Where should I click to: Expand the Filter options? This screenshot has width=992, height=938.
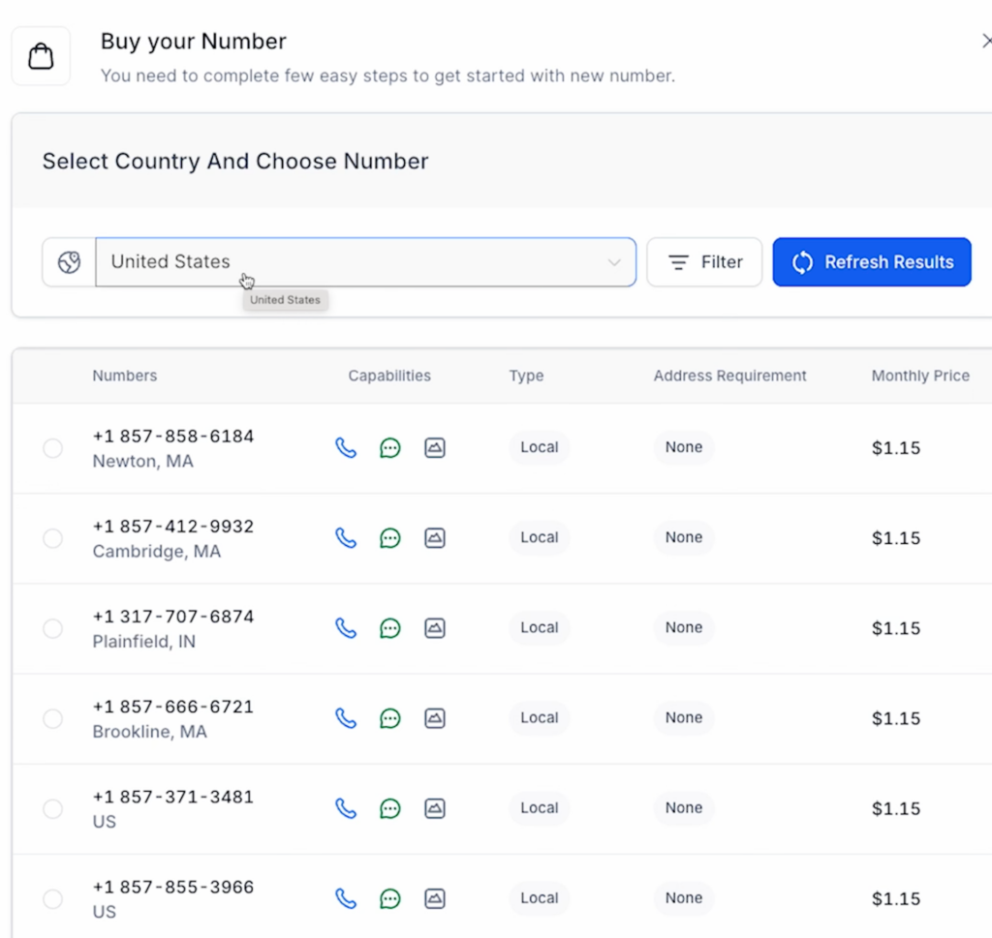[x=704, y=261]
